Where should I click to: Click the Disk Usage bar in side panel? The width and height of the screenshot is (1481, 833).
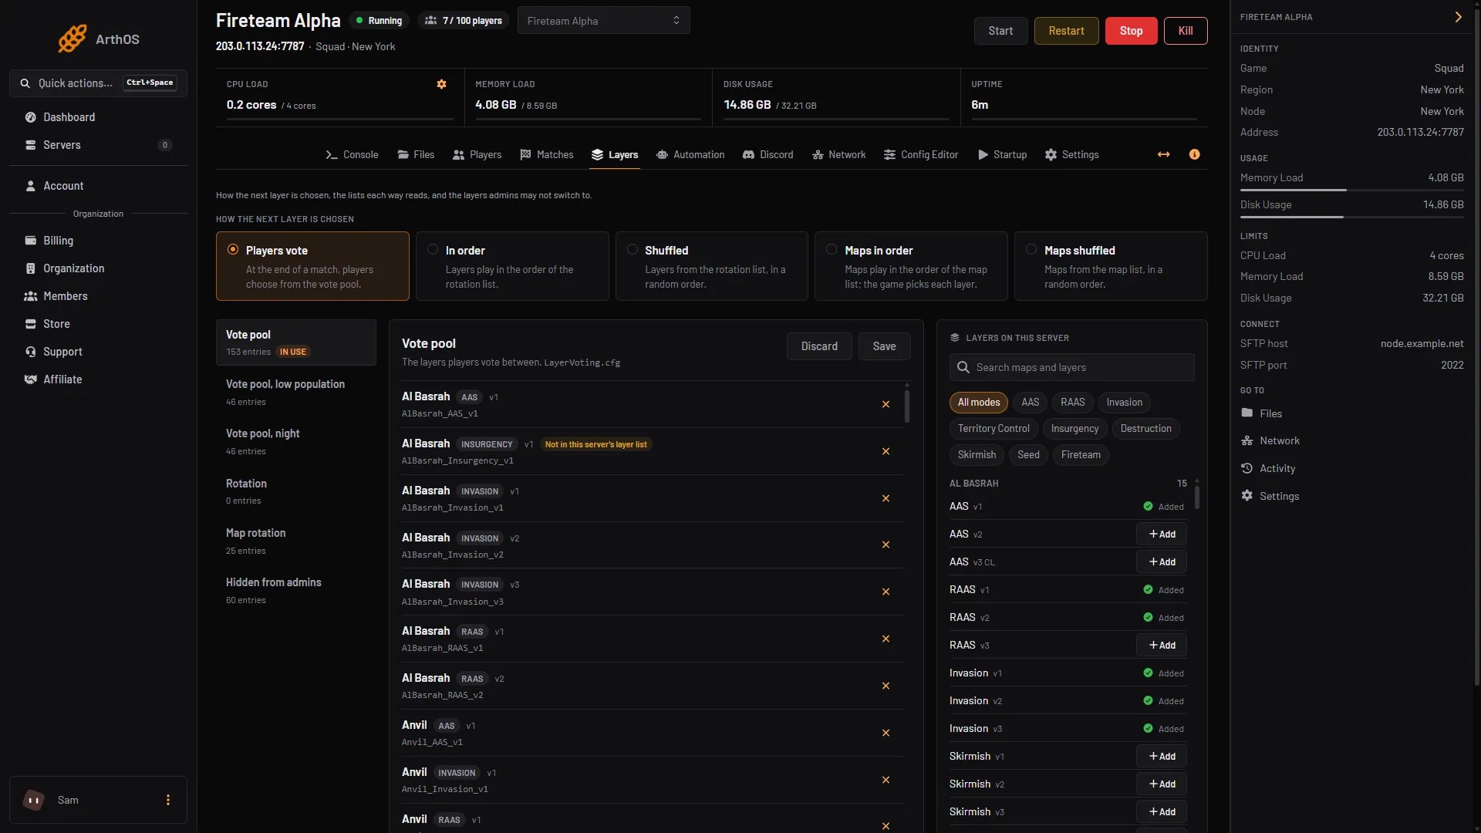(x=1351, y=217)
